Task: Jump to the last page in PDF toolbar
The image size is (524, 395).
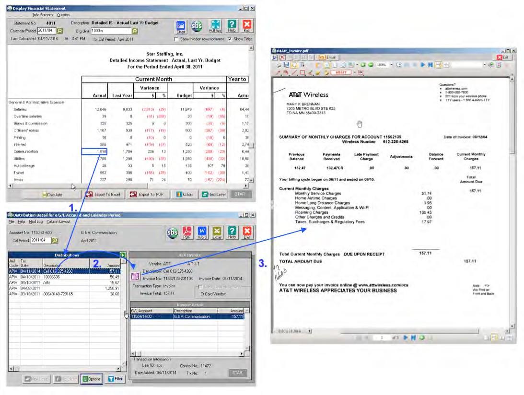Action: pos(431,65)
